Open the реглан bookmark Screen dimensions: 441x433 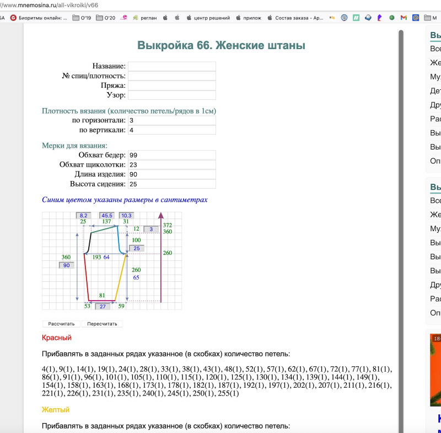click(x=144, y=18)
